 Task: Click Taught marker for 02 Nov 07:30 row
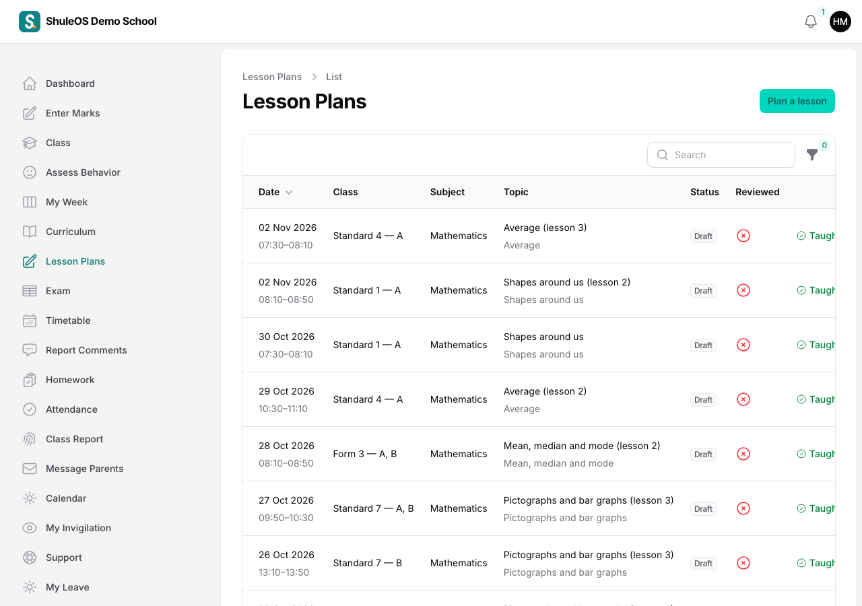pos(816,236)
